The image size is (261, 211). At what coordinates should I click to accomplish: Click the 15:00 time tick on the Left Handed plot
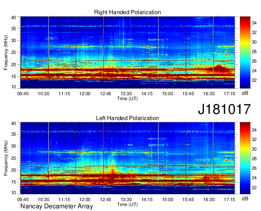[x=168, y=200]
